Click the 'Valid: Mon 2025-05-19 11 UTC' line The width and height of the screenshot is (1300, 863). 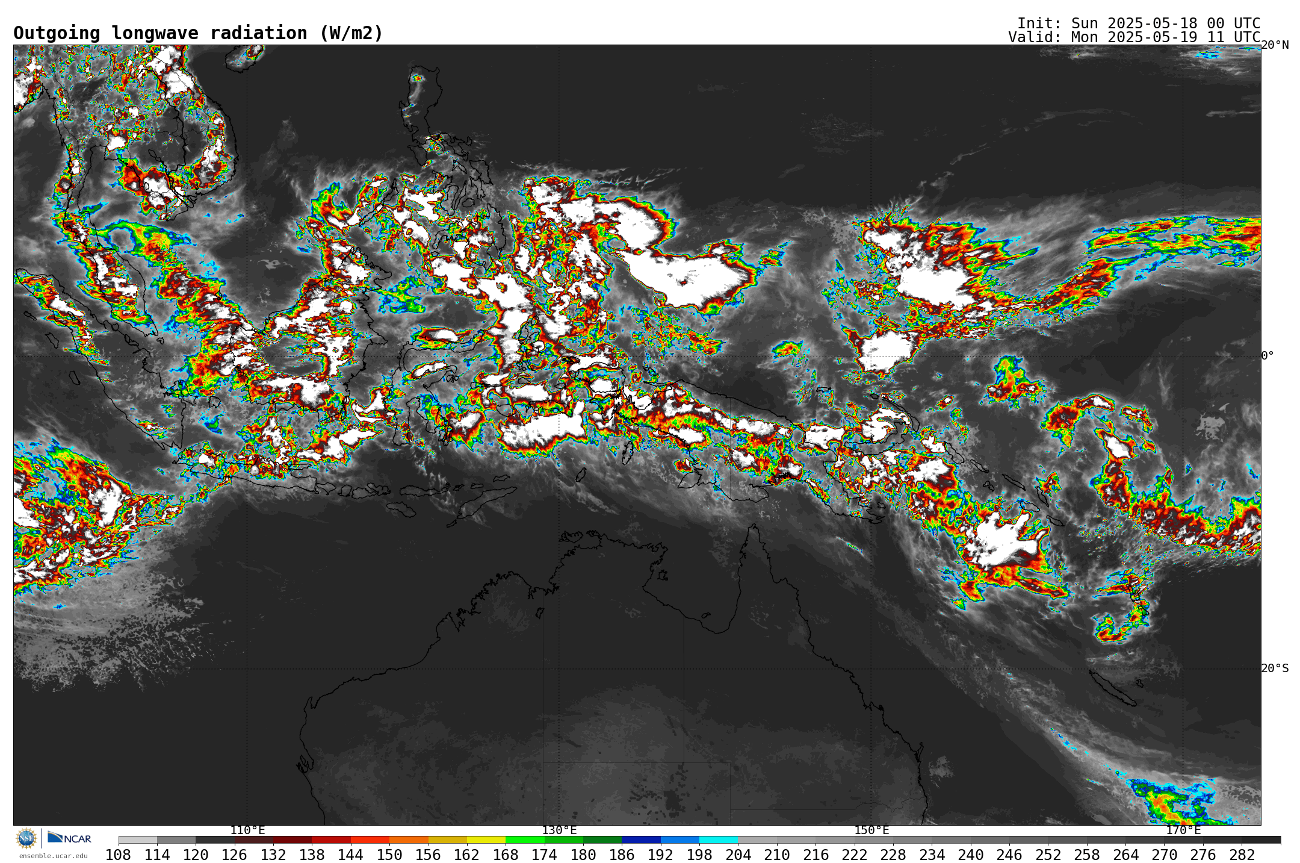(x=1134, y=37)
